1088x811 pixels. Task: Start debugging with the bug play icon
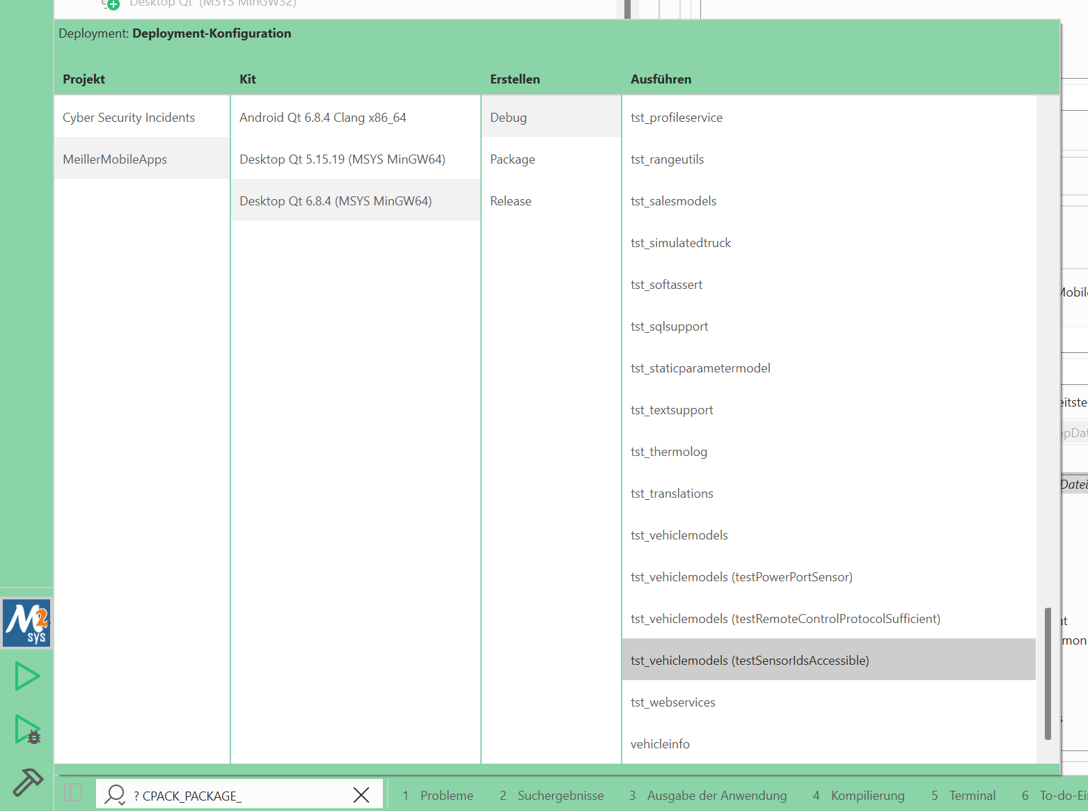click(x=28, y=730)
